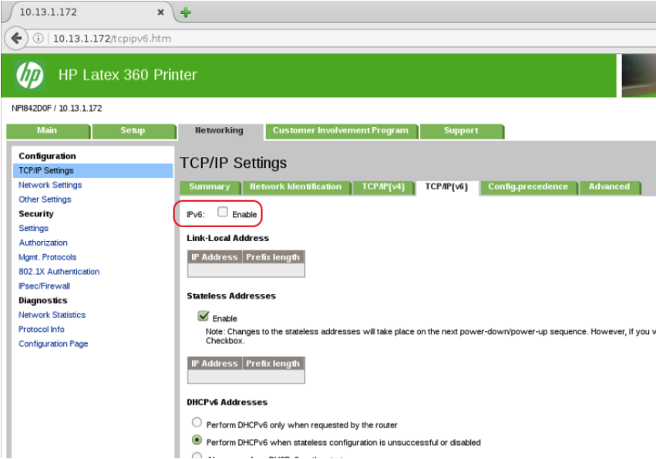Uncheck Stateless Addresses Enable checkbox
This screenshot has width=656, height=459.
point(204,316)
